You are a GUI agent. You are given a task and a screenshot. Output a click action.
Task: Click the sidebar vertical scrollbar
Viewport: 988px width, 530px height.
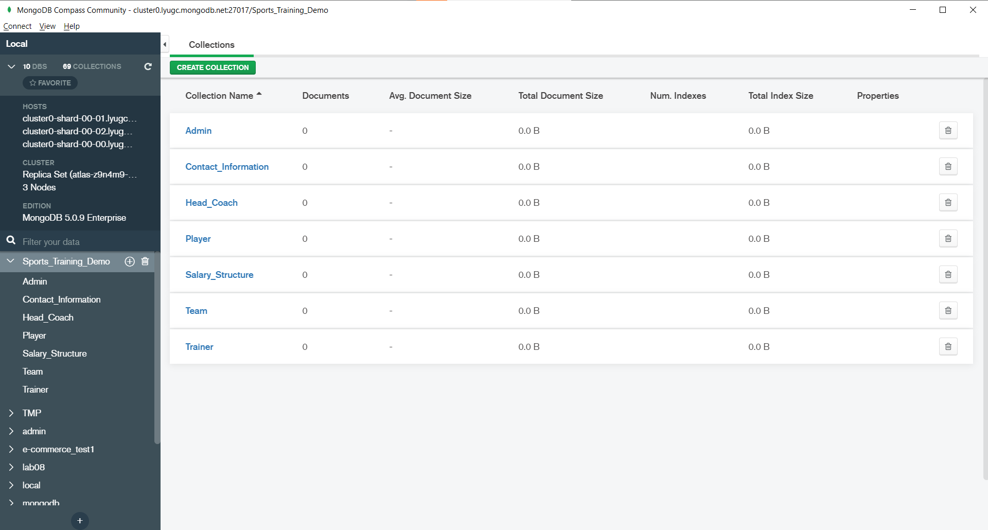(x=157, y=347)
